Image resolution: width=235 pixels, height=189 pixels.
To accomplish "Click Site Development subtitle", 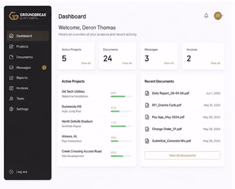I will pyautogui.click(x=73, y=156).
